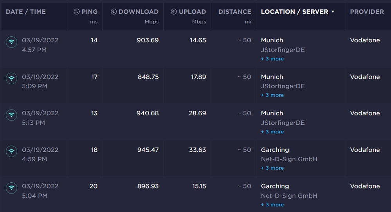This screenshot has height=212, width=391.
Task: Sort results by Date / Time column
Action: 26,12
